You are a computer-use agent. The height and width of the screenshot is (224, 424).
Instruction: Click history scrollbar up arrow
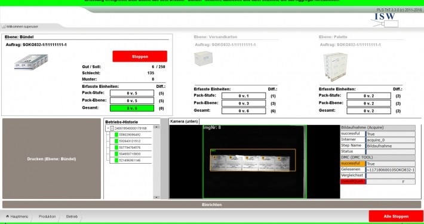[x=156, y=127]
